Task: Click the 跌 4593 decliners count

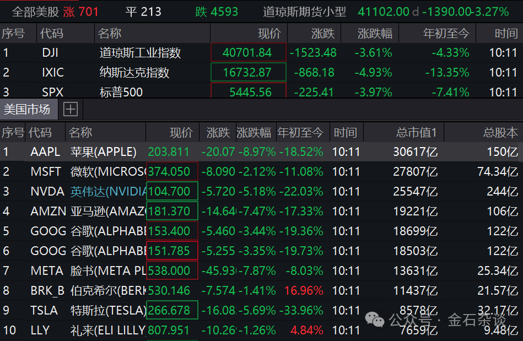Action: point(217,11)
